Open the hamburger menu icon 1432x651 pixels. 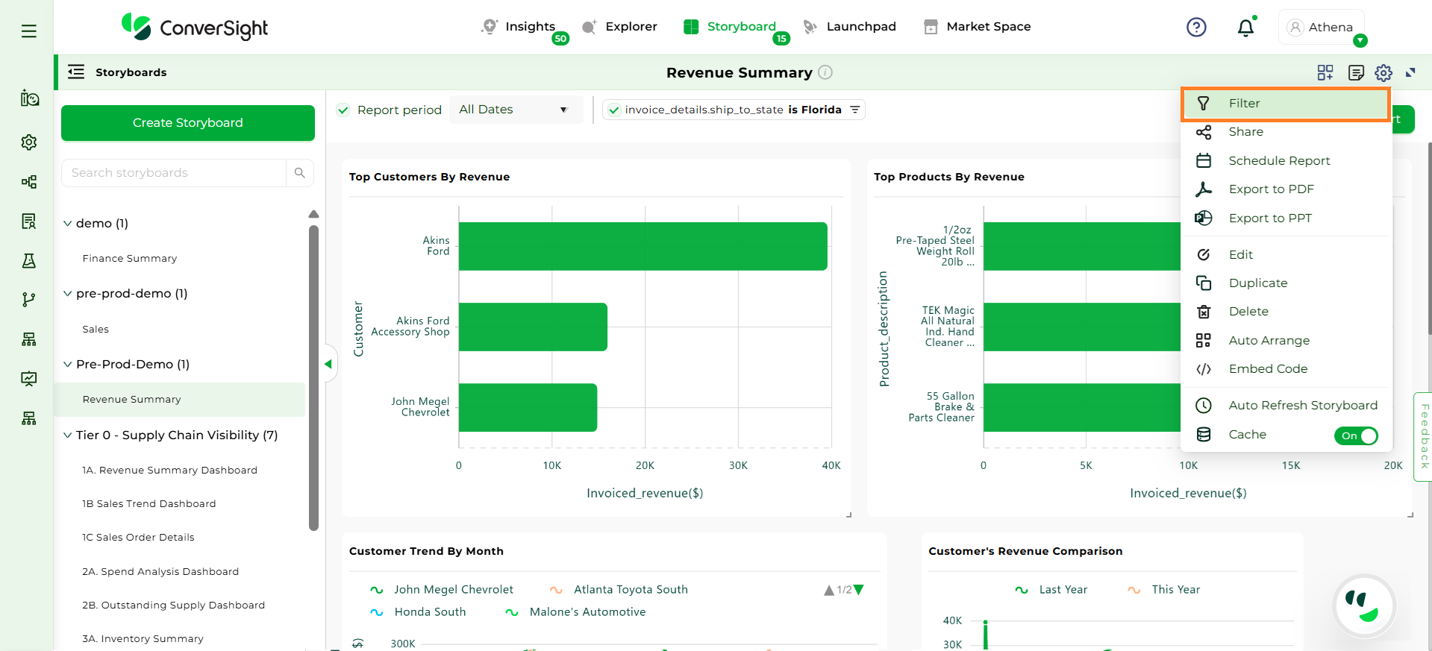[x=28, y=31]
